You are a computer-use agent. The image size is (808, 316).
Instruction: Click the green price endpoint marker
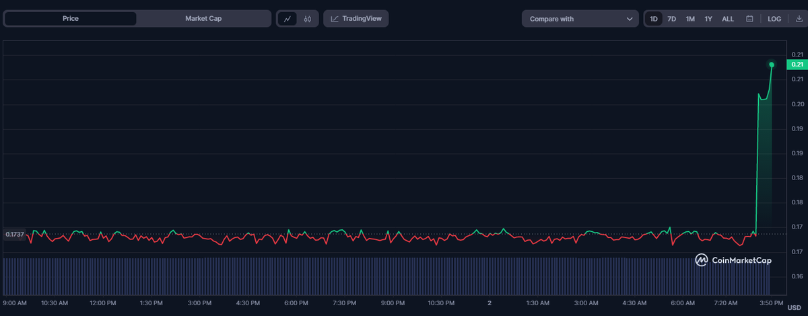click(772, 65)
